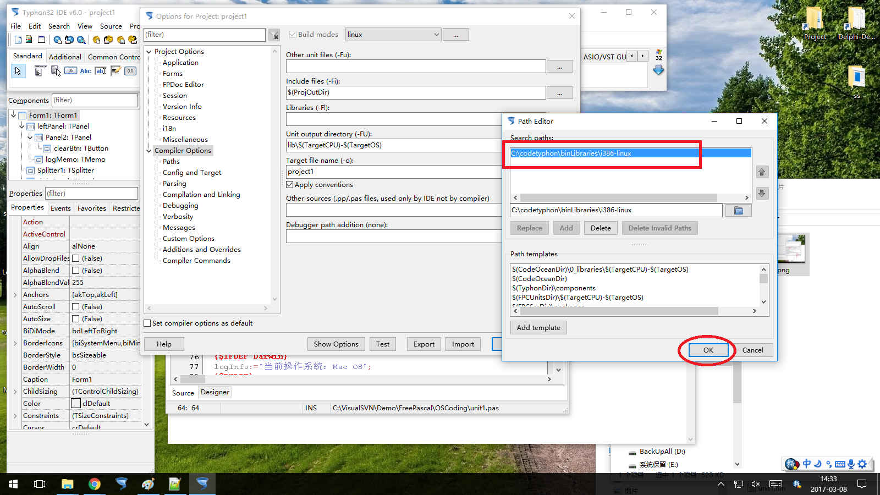Collapse the Project Options tree node

point(149,52)
